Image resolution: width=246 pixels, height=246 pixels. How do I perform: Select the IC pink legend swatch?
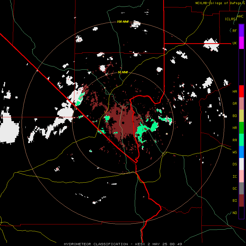[241, 176]
